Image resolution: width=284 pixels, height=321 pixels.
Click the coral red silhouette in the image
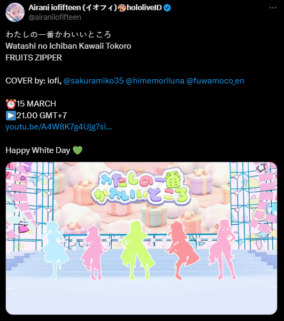(x=181, y=250)
